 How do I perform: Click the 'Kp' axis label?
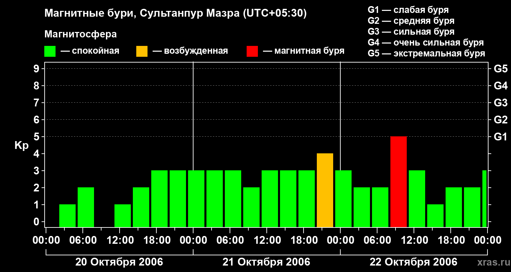pos(21,146)
